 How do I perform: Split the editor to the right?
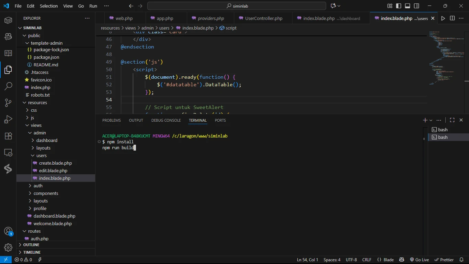tap(452, 18)
